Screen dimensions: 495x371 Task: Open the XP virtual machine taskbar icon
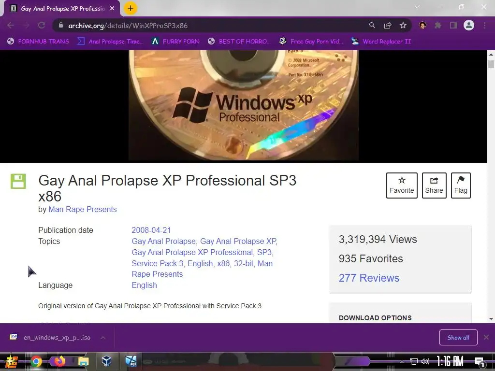pos(131,361)
